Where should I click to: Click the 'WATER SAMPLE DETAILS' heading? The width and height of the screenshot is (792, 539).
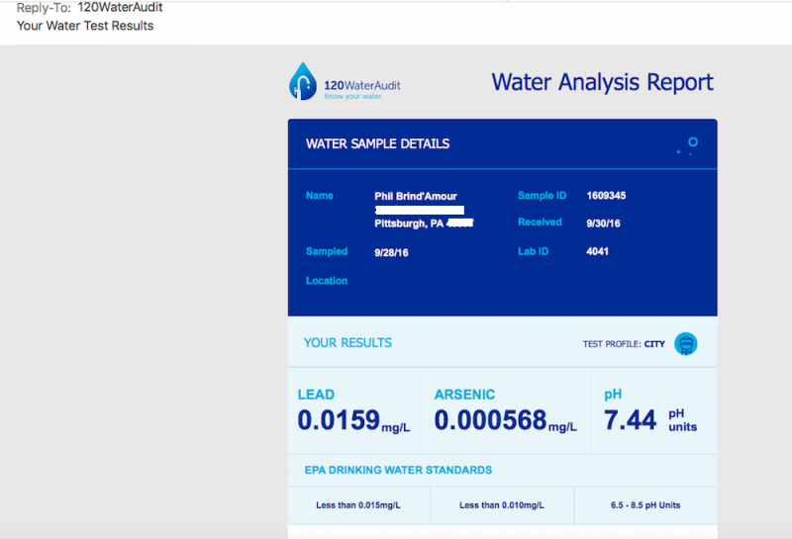click(x=377, y=143)
